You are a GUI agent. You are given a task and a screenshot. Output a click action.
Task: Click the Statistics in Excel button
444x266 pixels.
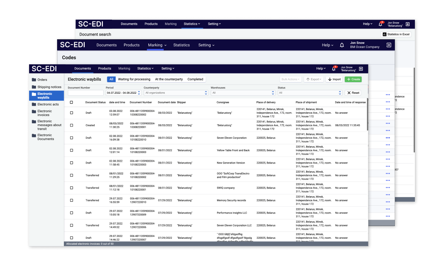[396, 34]
